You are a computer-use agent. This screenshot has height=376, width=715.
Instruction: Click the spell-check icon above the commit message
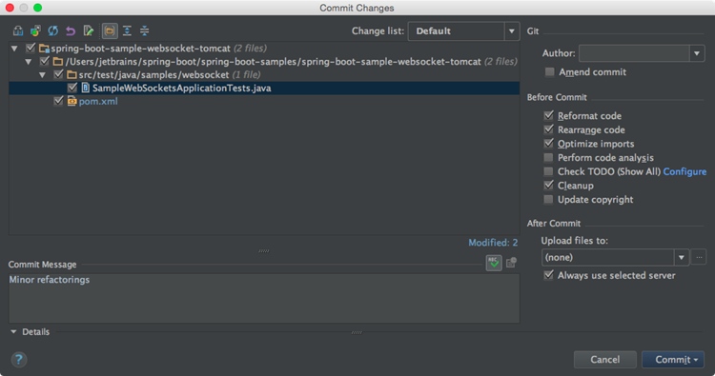[494, 263]
